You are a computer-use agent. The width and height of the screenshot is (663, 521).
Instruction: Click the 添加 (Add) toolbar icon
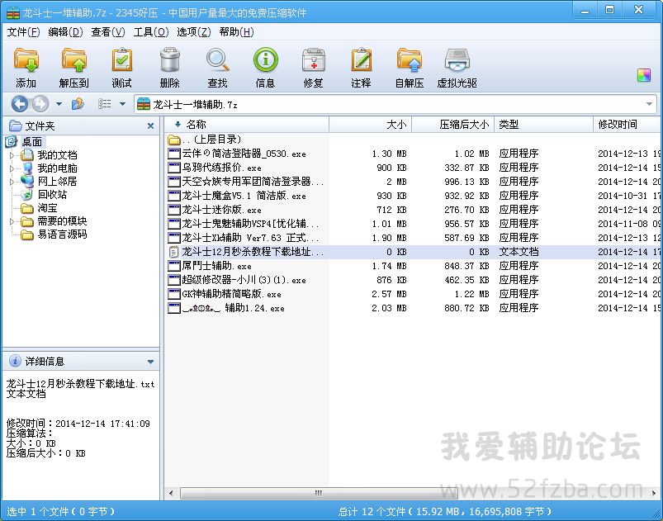pos(26,60)
